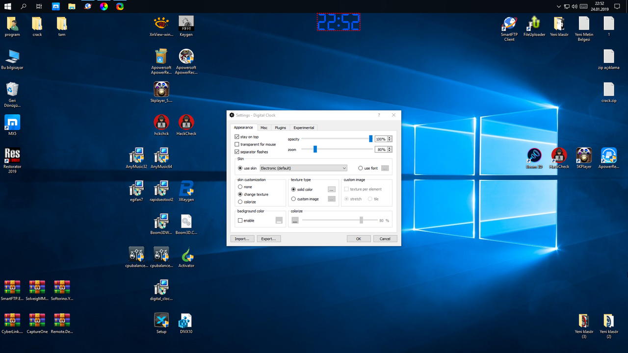Image resolution: width=628 pixels, height=353 pixels.
Task: Toggle the separator flashes checkbox
Action: coord(237,151)
